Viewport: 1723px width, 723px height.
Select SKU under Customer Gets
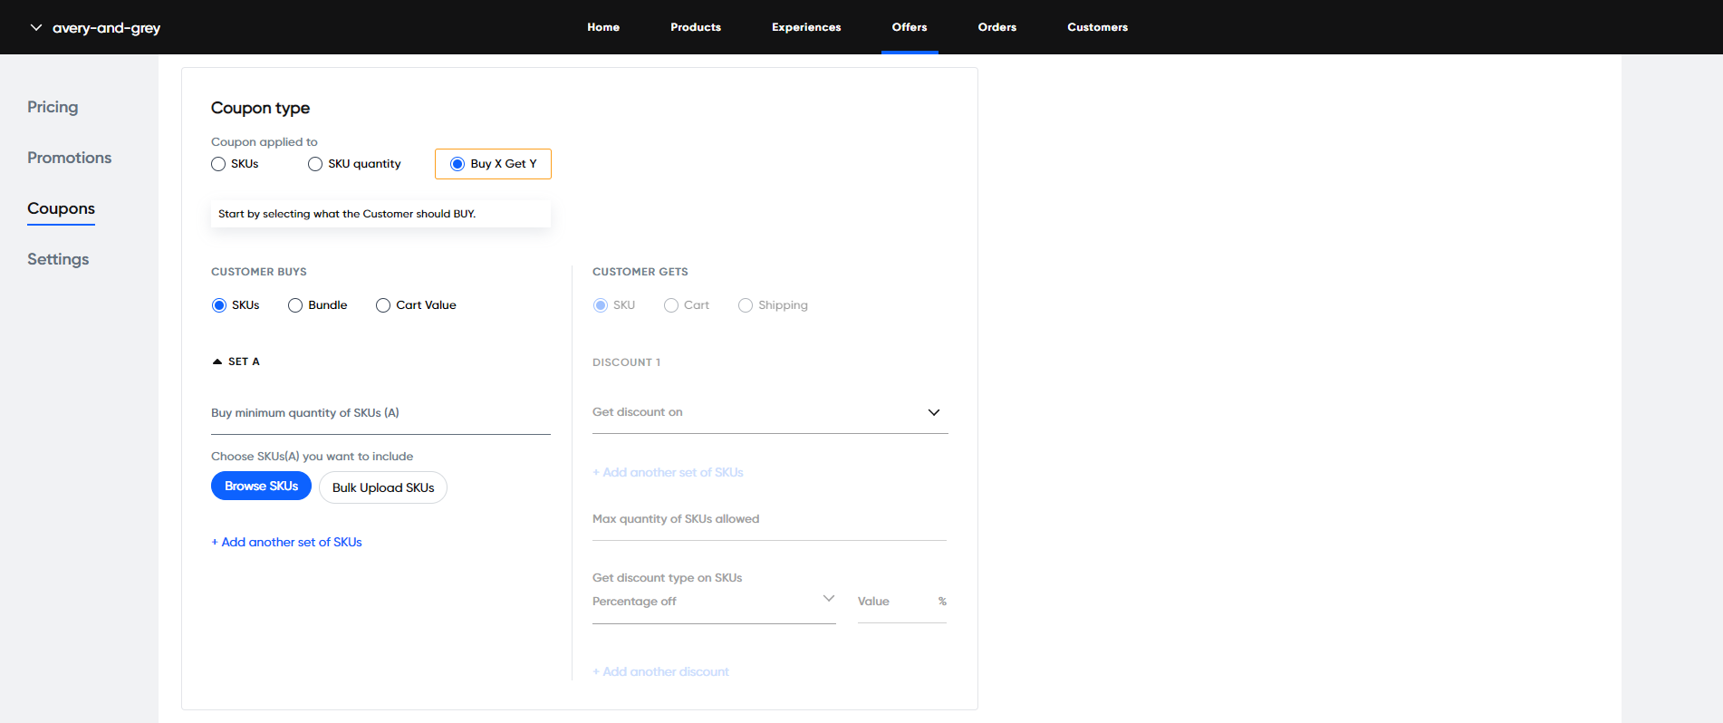pos(601,305)
